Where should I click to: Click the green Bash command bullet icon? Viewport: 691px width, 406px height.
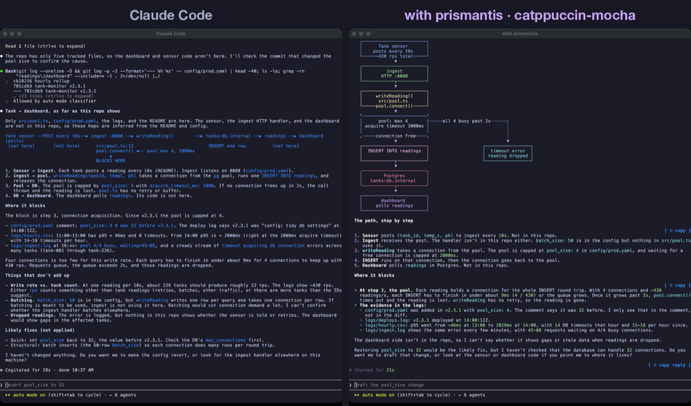[x=2, y=71]
